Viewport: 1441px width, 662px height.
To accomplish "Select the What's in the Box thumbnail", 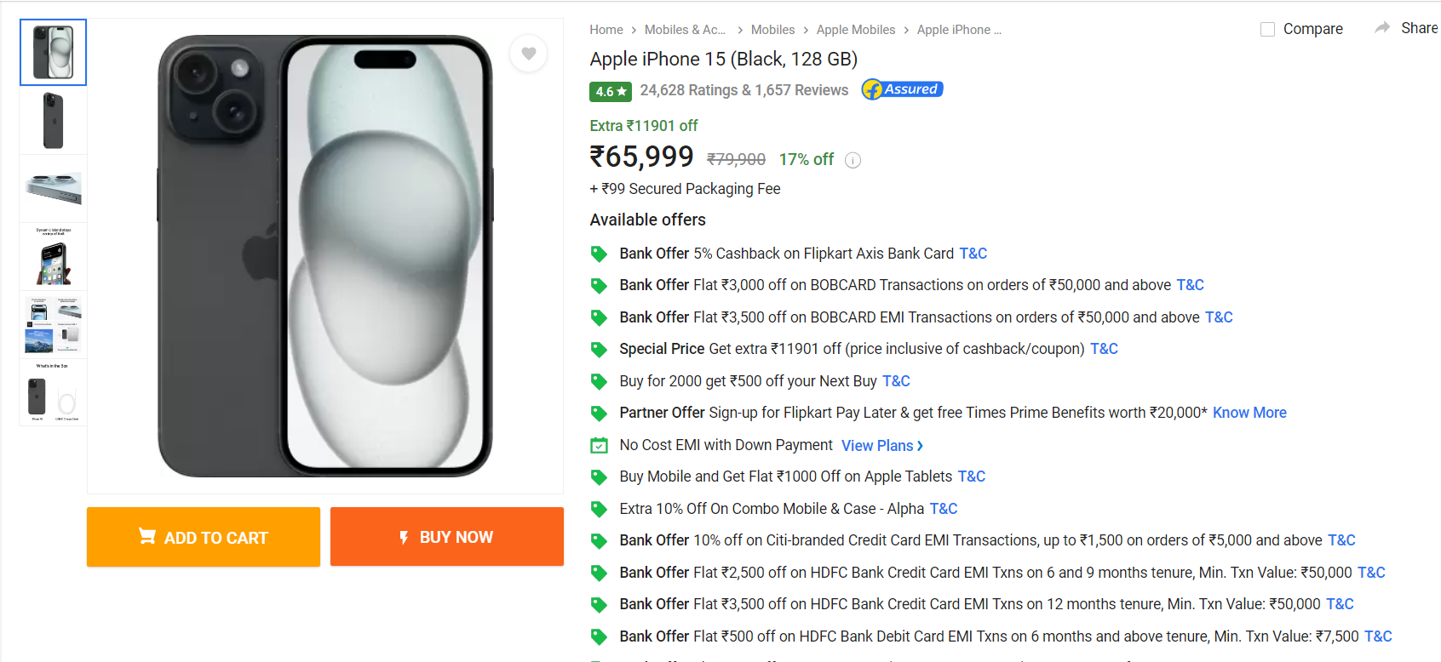I will [53, 393].
